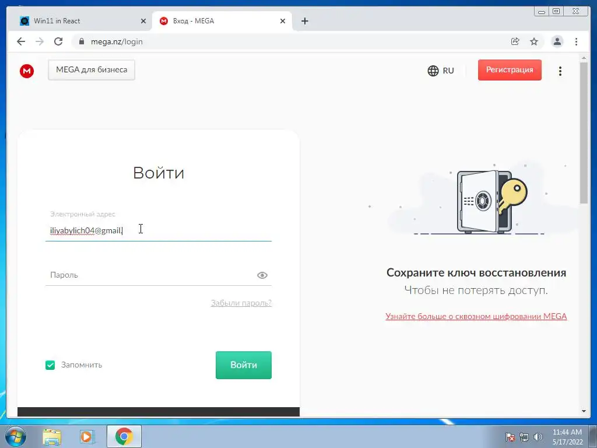Click the red Регистрация button
This screenshot has width=597, height=448.
[510, 70]
